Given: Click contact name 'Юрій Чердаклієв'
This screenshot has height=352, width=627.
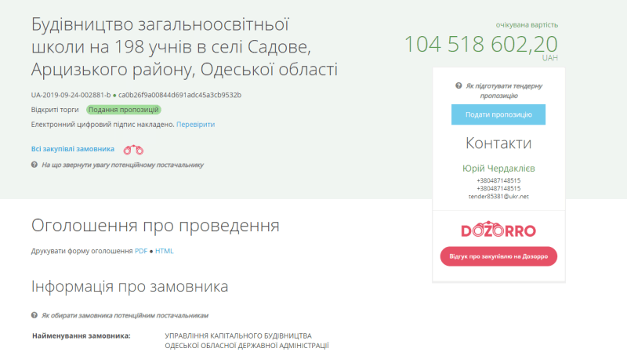Looking at the screenshot, I should pyautogui.click(x=498, y=169).
